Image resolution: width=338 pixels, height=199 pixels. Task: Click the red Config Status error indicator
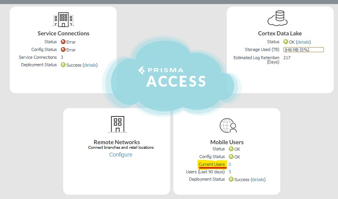click(x=63, y=50)
